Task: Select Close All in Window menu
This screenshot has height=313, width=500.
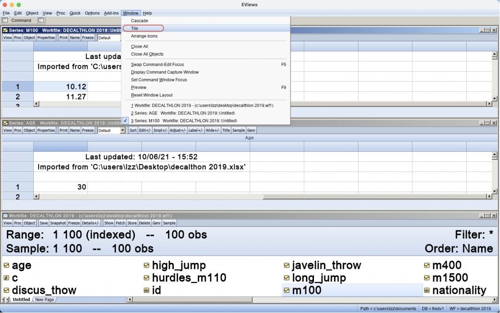Action: [x=206, y=46]
